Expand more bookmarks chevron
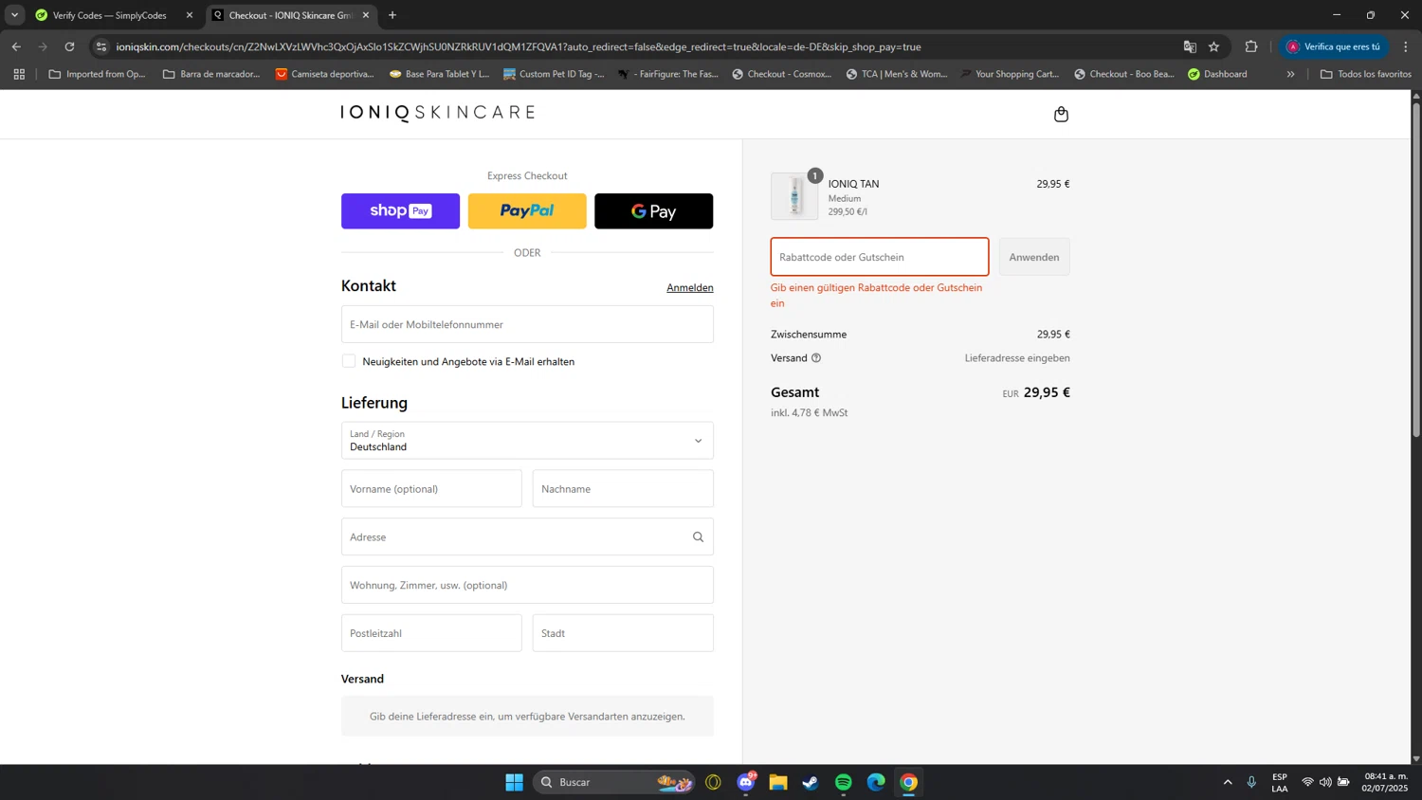Viewport: 1422px width, 800px height. [x=1290, y=74]
